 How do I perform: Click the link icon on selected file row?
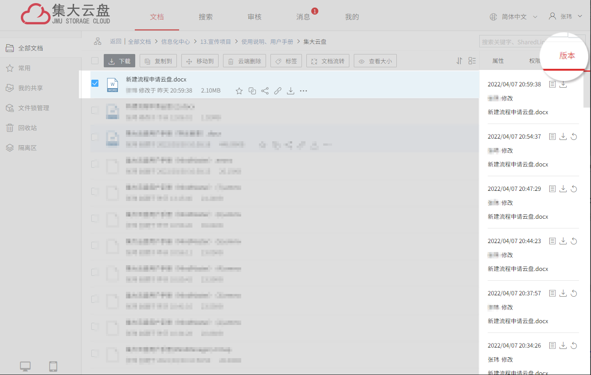pyautogui.click(x=278, y=91)
